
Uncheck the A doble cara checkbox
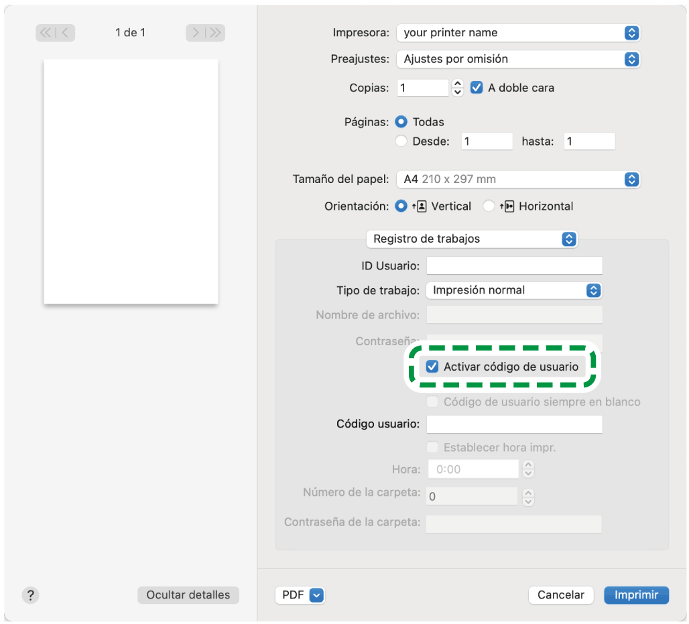pos(477,88)
